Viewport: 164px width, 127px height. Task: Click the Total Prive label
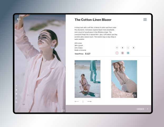pyautogui.click(x=79, y=54)
